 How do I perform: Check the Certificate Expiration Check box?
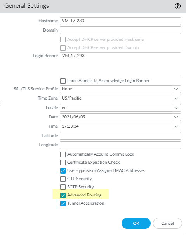63,163
